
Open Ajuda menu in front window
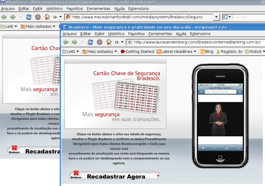181,34
